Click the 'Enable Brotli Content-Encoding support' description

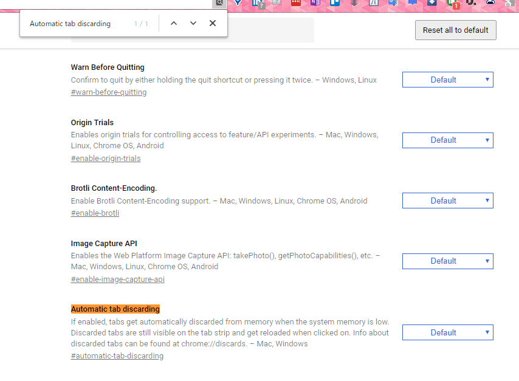click(219, 201)
